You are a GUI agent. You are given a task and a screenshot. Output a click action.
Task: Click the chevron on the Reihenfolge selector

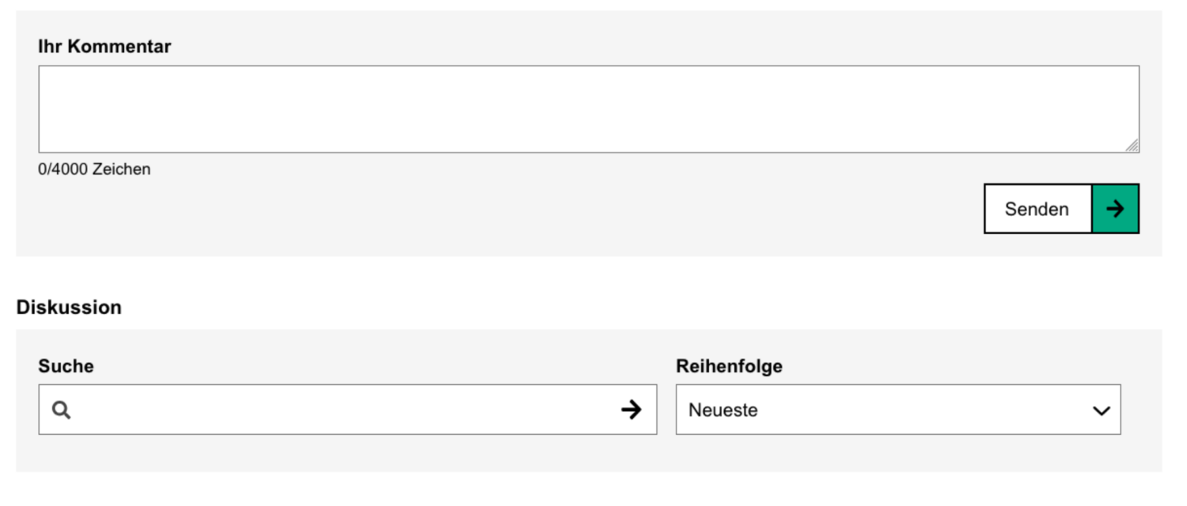(1103, 409)
